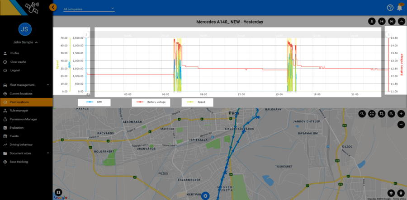Open the All companies dropdown
This screenshot has width=407, height=200.
(x=89, y=9)
